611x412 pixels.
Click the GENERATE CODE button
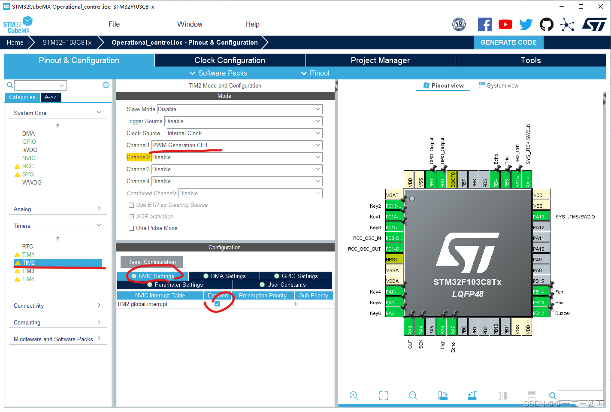point(508,42)
